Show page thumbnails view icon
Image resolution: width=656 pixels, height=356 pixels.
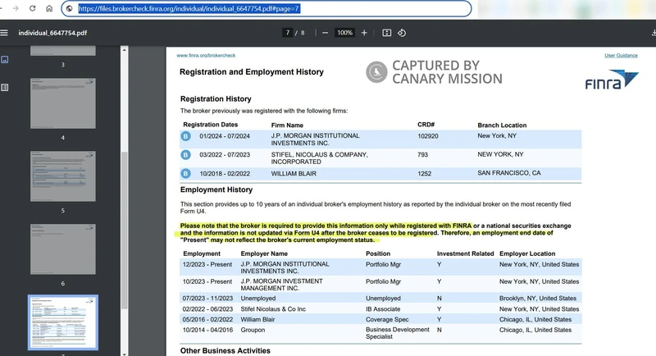pos(5,60)
